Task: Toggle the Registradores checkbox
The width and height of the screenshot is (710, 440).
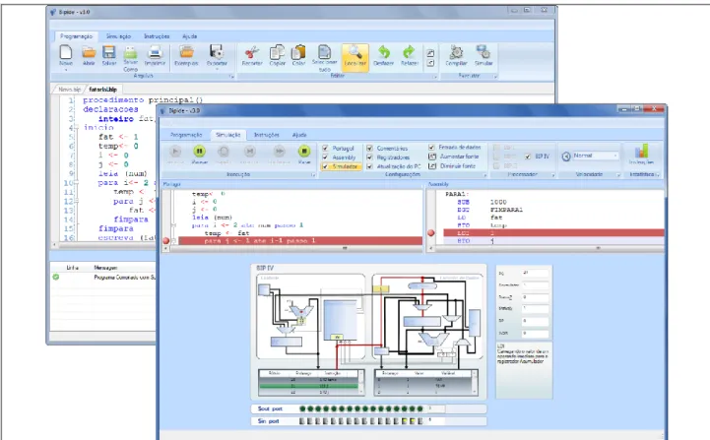Action: [x=370, y=157]
